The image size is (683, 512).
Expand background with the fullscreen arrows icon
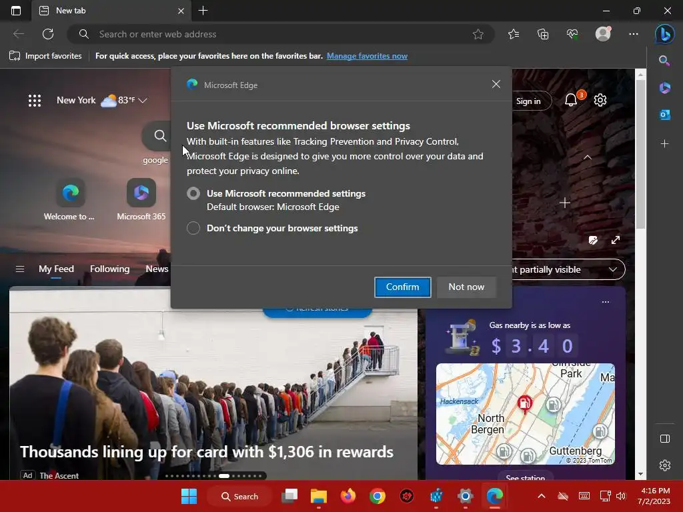[616, 240]
